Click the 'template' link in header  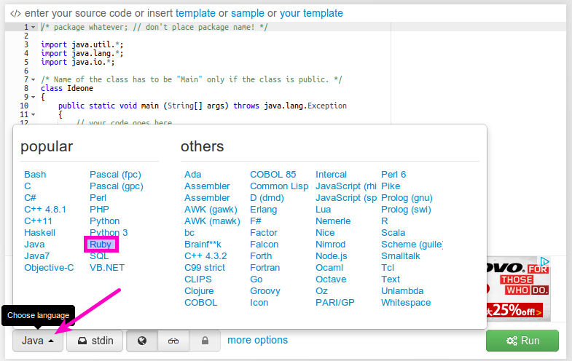click(x=195, y=13)
